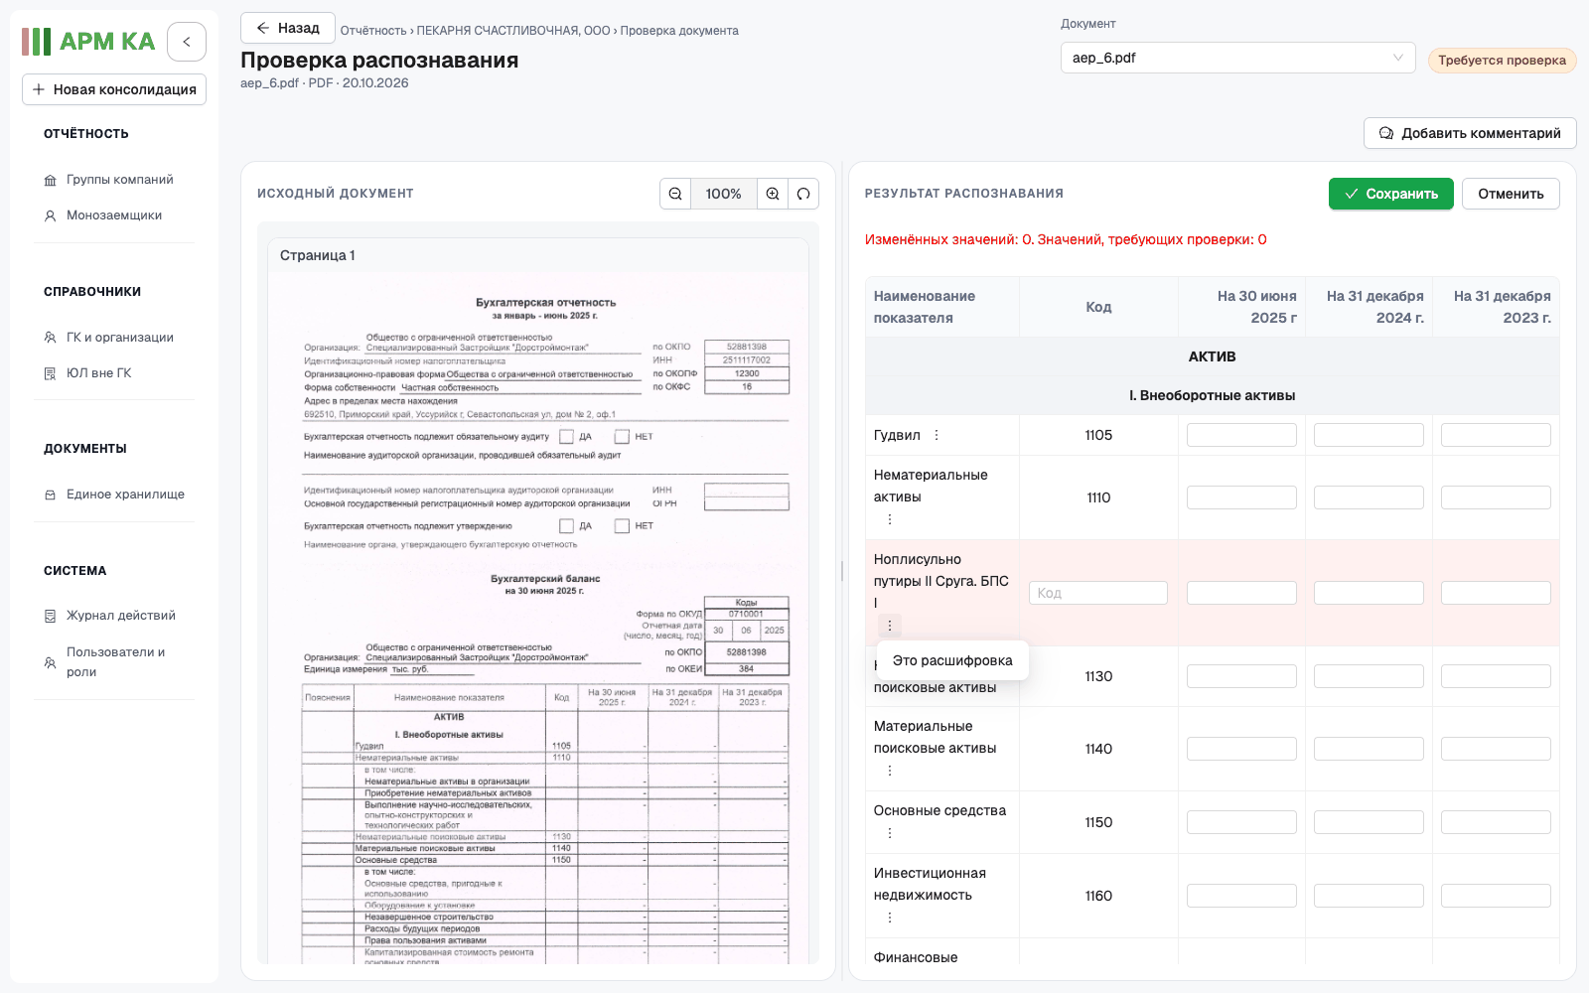The height and width of the screenshot is (993, 1589).
Task: Click the source document page image
Action: click(538, 616)
